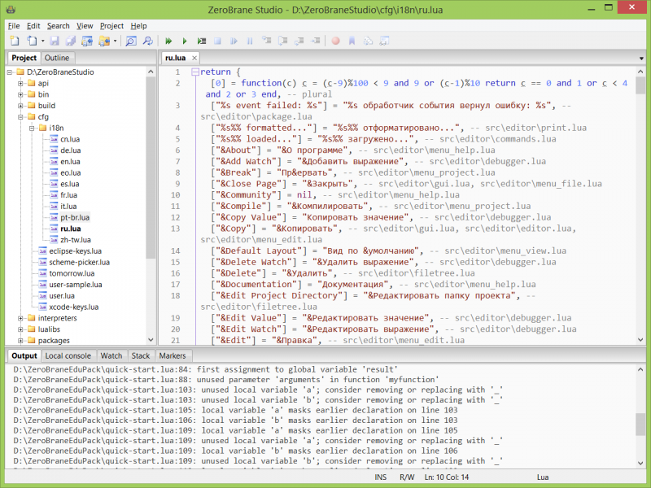Collapse the i18n folder

click(x=32, y=129)
